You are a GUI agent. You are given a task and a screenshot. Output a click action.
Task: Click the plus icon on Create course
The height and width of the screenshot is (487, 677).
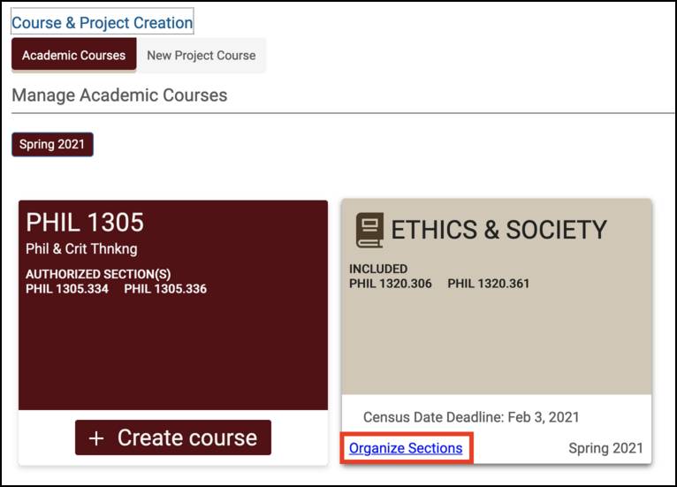click(96, 438)
